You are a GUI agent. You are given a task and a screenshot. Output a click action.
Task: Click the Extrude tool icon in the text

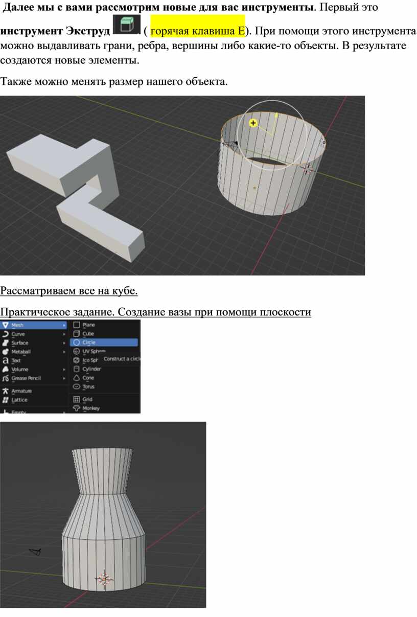[x=126, y=26]
